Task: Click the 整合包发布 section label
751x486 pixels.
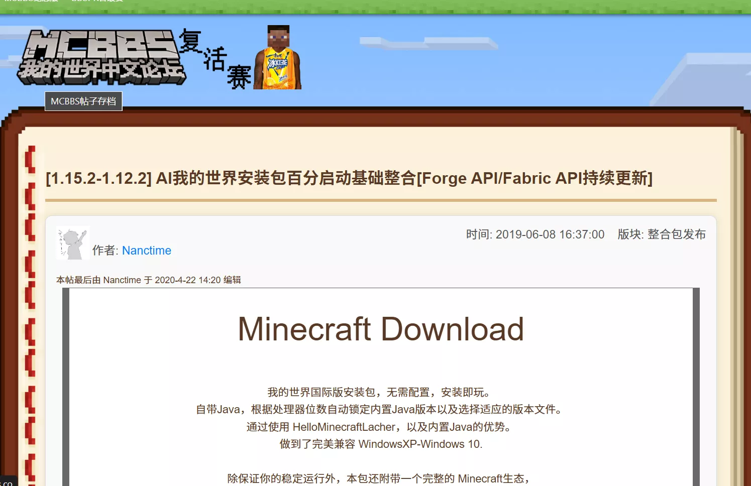Action: point(676,234)
